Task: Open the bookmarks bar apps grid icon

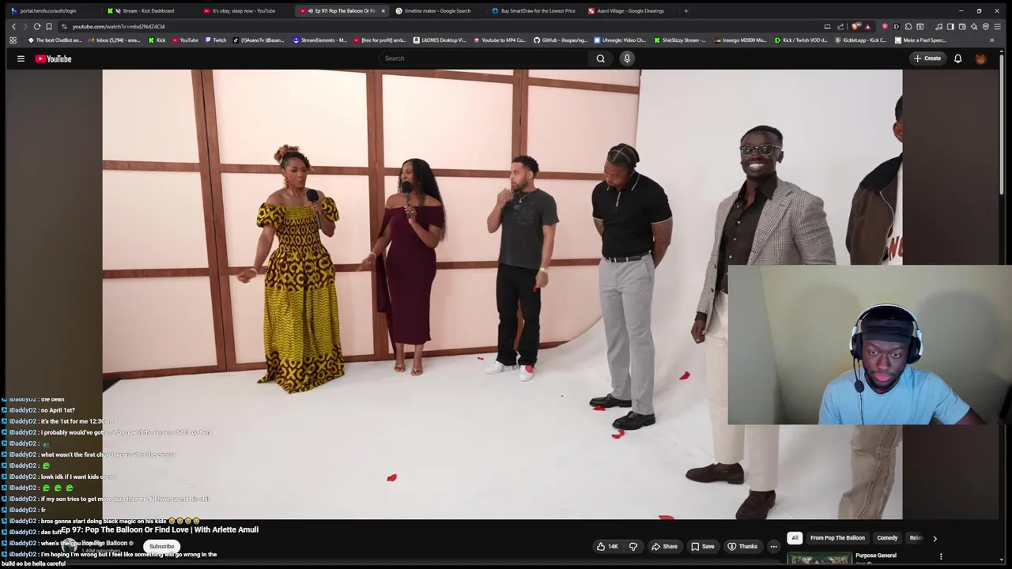Action: pos(13,40)
